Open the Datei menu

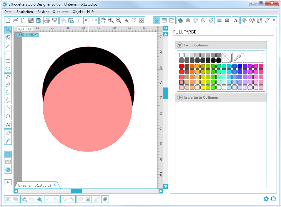pos(8,12)
